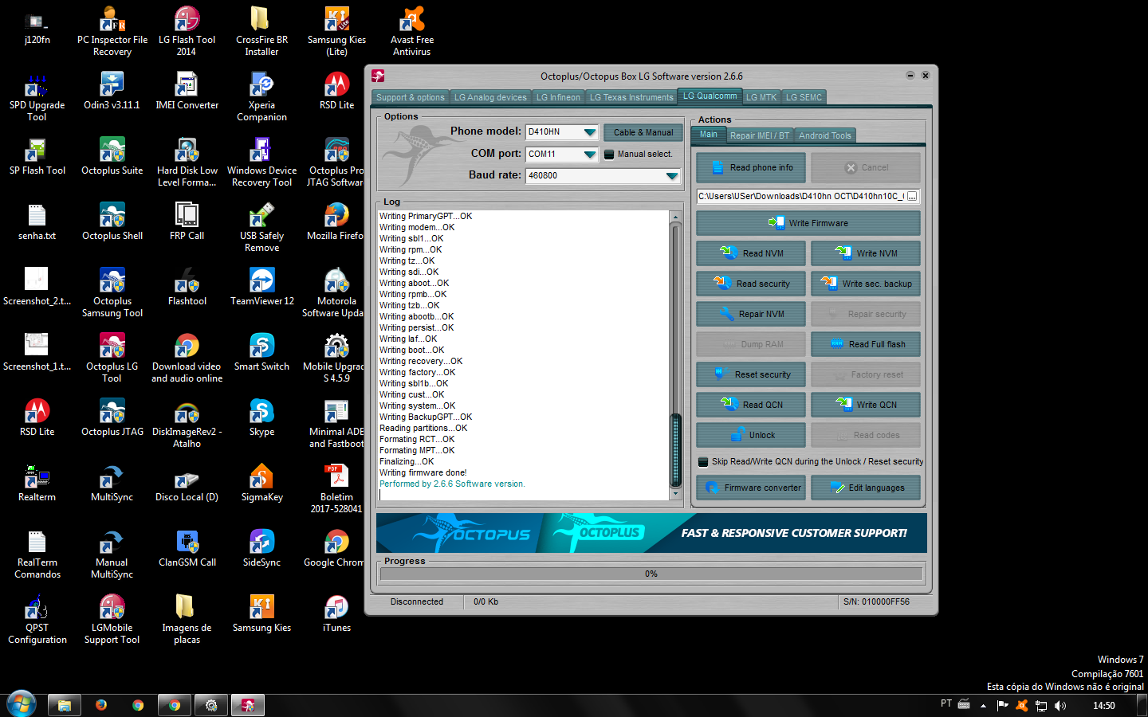
Task: Open SP Flash Tool desktop icon
Action: click(x=37, y=156)
